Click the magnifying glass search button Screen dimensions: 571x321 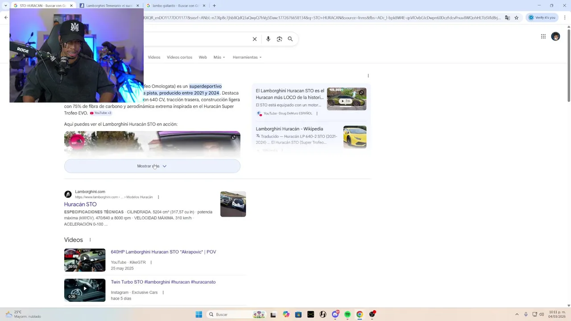pos(290,39)
